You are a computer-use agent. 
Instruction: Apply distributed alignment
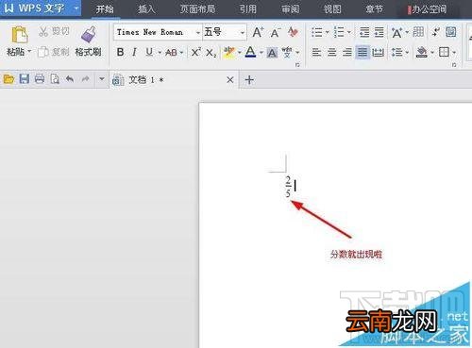pyautogui.click(x=378, y=52)
